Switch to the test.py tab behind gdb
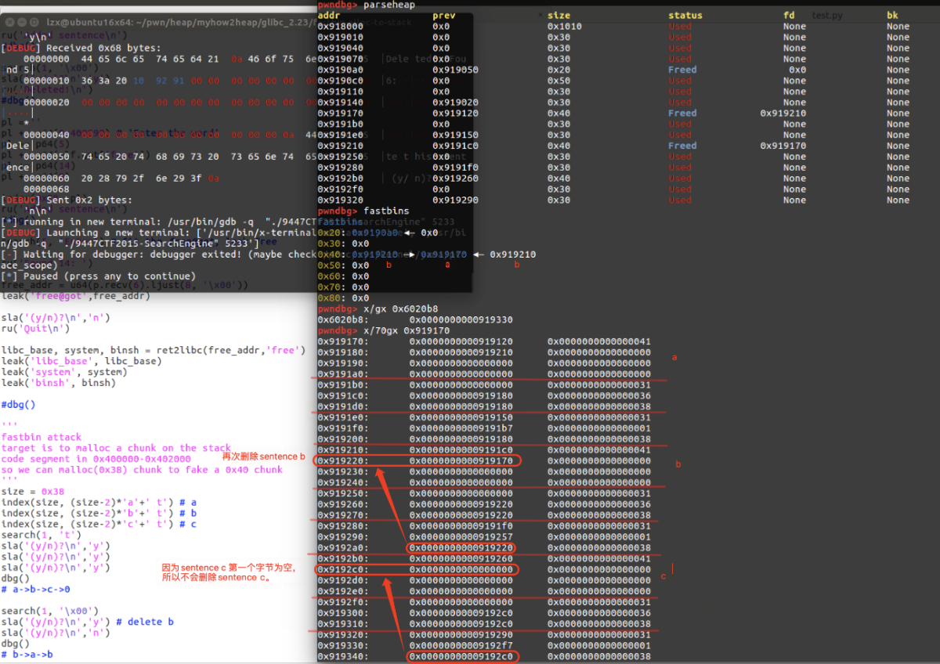The image size is (940, 664). click(x=827, y=16)
